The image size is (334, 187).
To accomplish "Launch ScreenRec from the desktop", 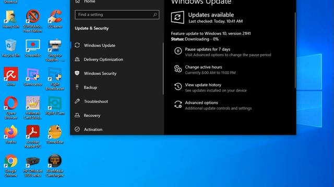I will pos(33,48).
